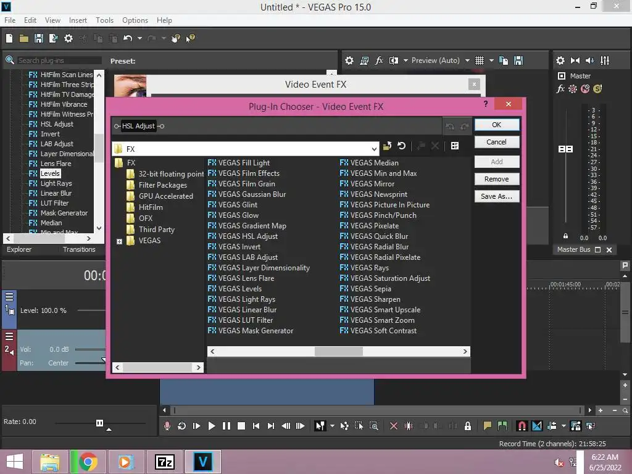Select VEGAS Gaussian Blur plug-in
The image size is (632, 474).
[247, 194]
